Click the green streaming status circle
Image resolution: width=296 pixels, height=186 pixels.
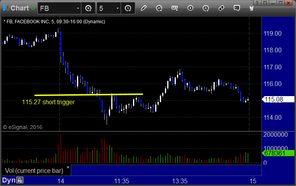click(33, 8)
